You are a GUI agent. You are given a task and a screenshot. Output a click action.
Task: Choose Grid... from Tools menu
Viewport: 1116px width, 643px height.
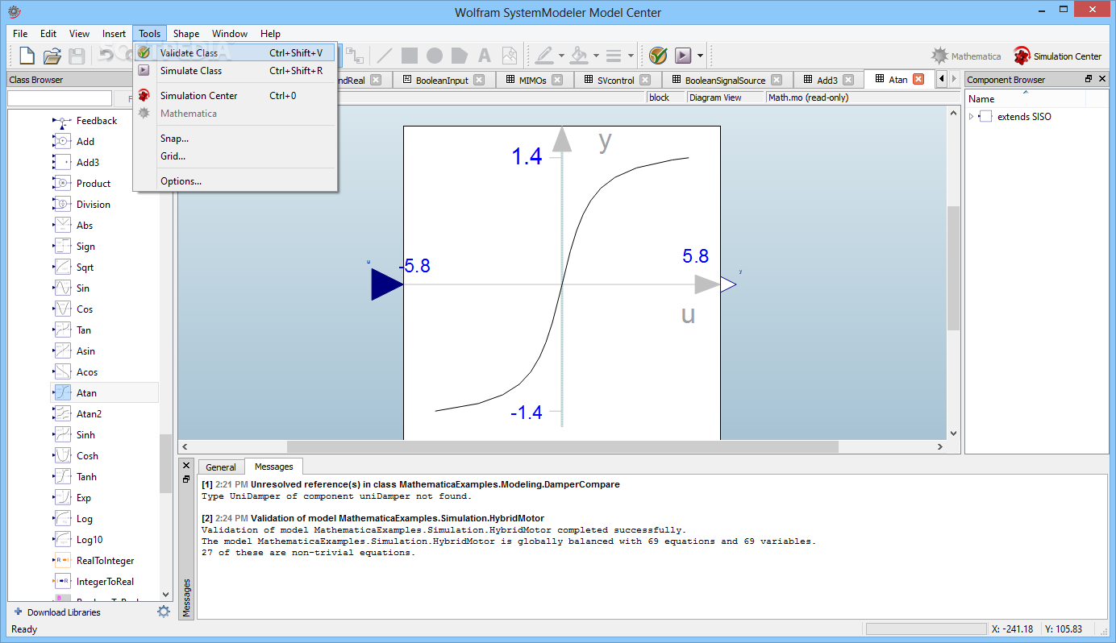[235, 156]
